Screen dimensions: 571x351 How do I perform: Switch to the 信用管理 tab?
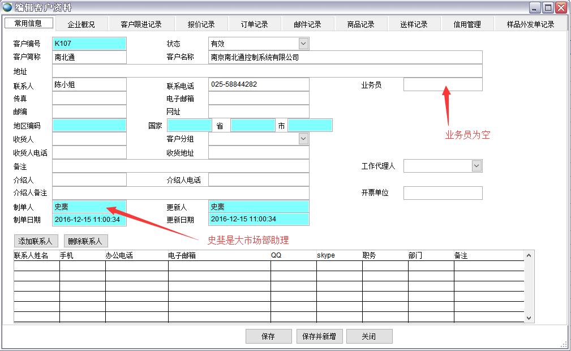[467, 24]
